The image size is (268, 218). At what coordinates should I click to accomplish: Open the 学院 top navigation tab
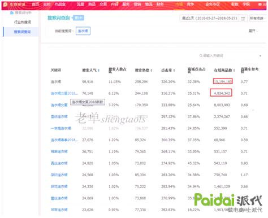click(246, 4)
